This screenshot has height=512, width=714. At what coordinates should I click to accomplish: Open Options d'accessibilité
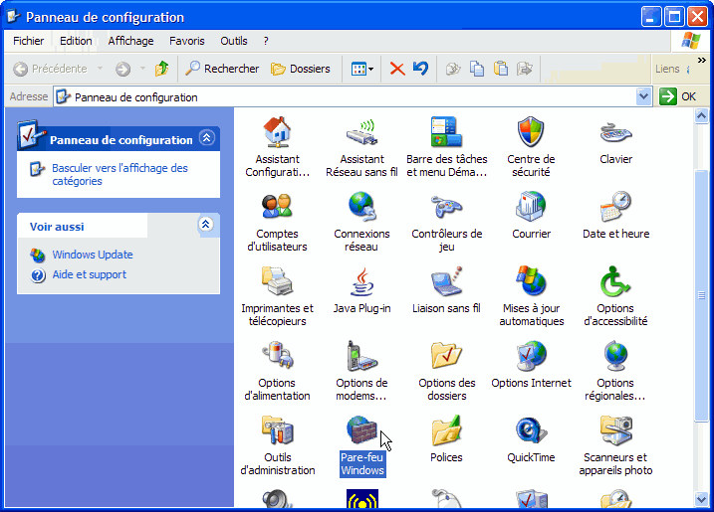615,296
